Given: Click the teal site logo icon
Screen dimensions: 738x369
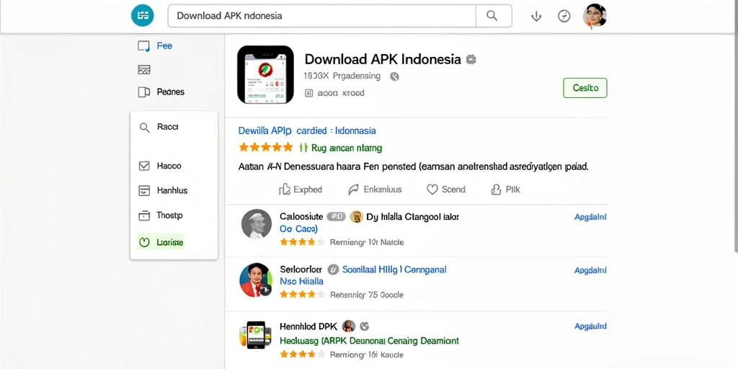Looking at the screenshot, I should tap(143, 16).
